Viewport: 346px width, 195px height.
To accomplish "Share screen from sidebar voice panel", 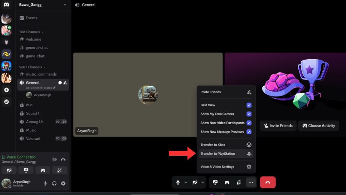I will [26, 170].
